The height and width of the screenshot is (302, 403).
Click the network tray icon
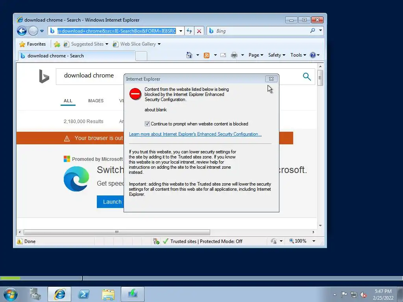pyautogui.click(x=354, y=295)
